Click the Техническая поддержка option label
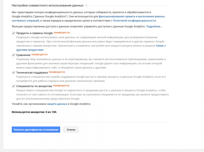The width and height of the screenshot is (204, 152). (32, 73)
